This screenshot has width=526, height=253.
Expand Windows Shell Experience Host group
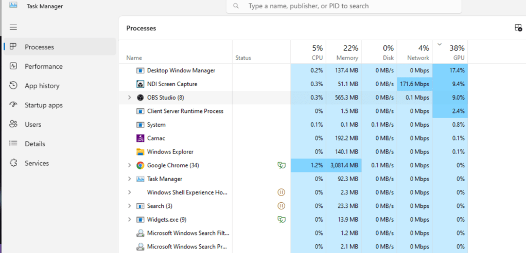tap(130, 192)
